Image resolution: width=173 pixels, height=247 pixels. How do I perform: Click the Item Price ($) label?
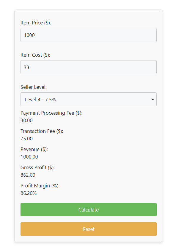point(35,22)
